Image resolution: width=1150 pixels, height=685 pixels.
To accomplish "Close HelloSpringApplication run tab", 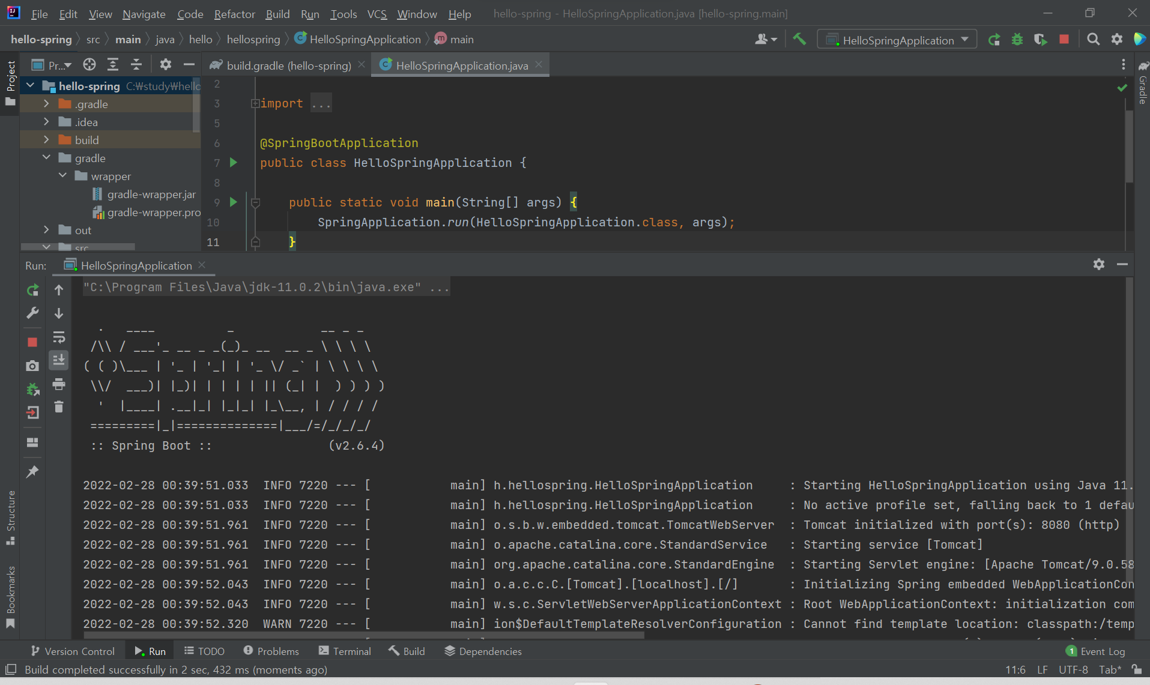I will pyautogui.click(x=202, y=265).
